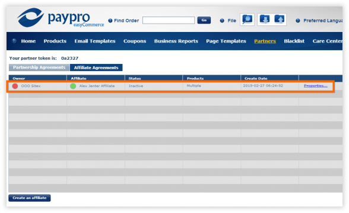Go to Business Reports
Viewport: 349px width, 213px height.
pyautogui.click(x=176, y=41)
